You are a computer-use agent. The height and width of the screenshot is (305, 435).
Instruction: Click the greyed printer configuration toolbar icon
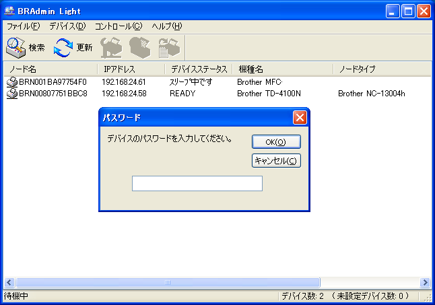[x=111, y=48]
